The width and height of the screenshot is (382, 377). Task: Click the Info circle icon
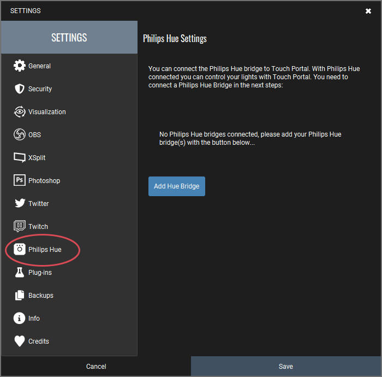coord(20,319)
